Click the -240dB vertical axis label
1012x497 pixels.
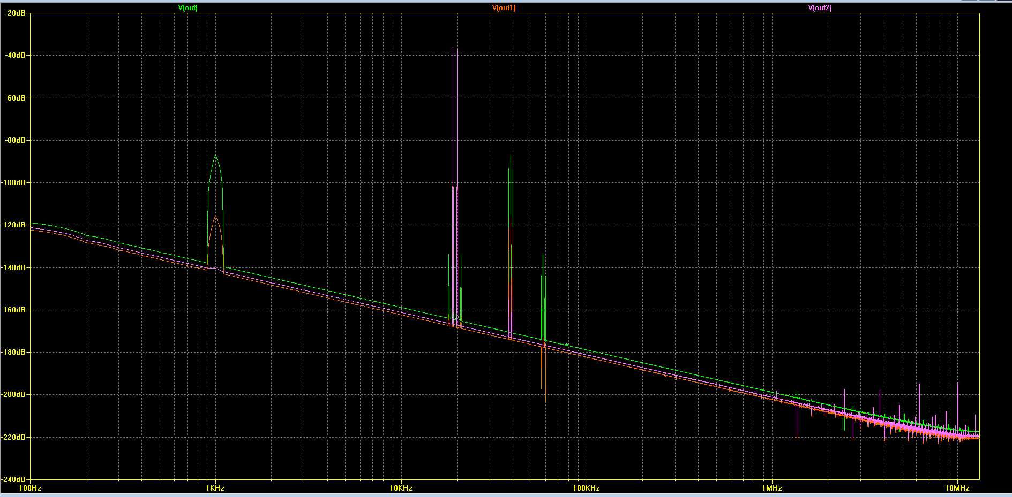coord(13,479)
